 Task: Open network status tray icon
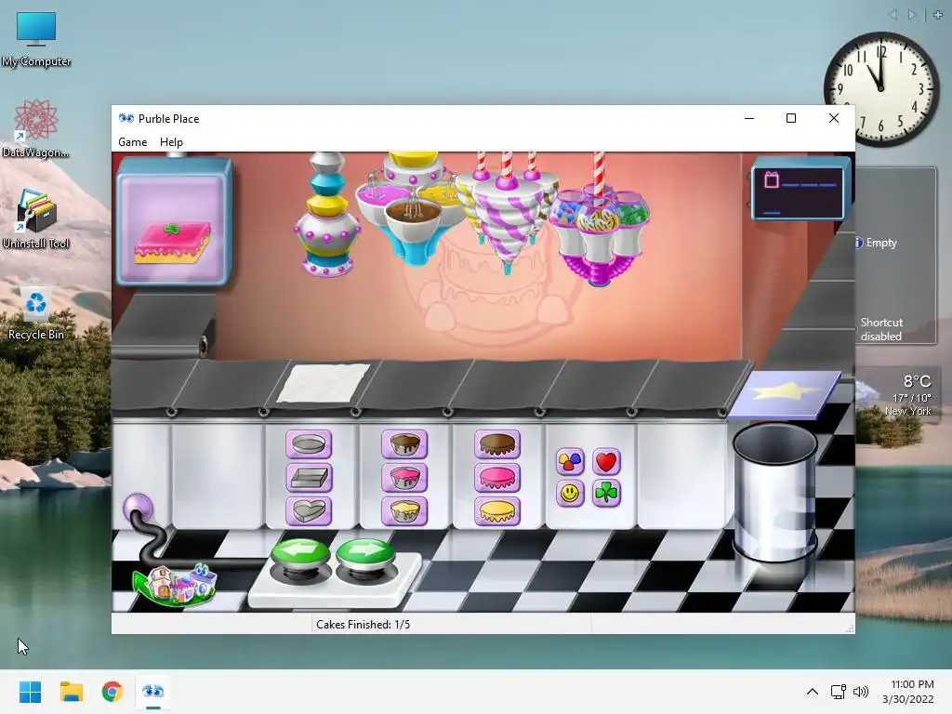[x=839, y=692]
